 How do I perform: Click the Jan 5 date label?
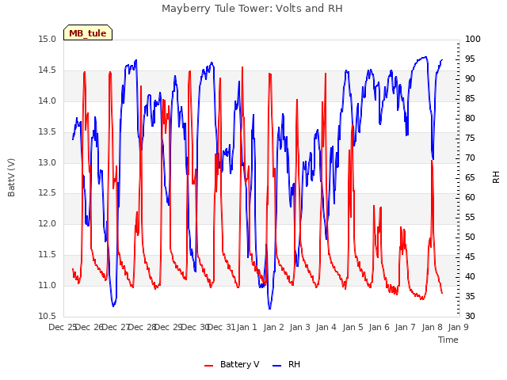click(x=353, y=327)
